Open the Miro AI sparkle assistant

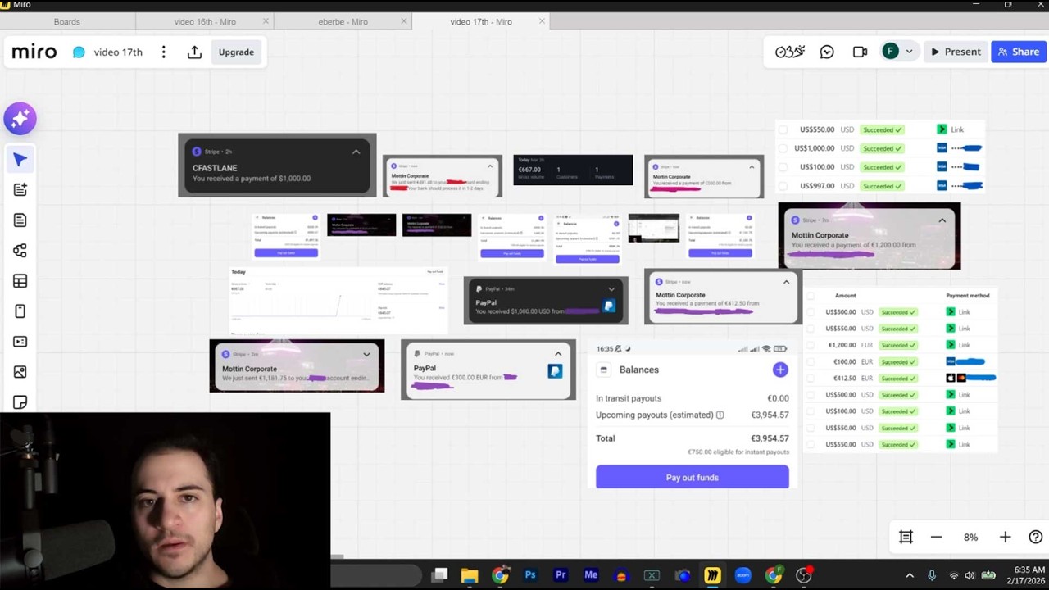click(20, 119)
